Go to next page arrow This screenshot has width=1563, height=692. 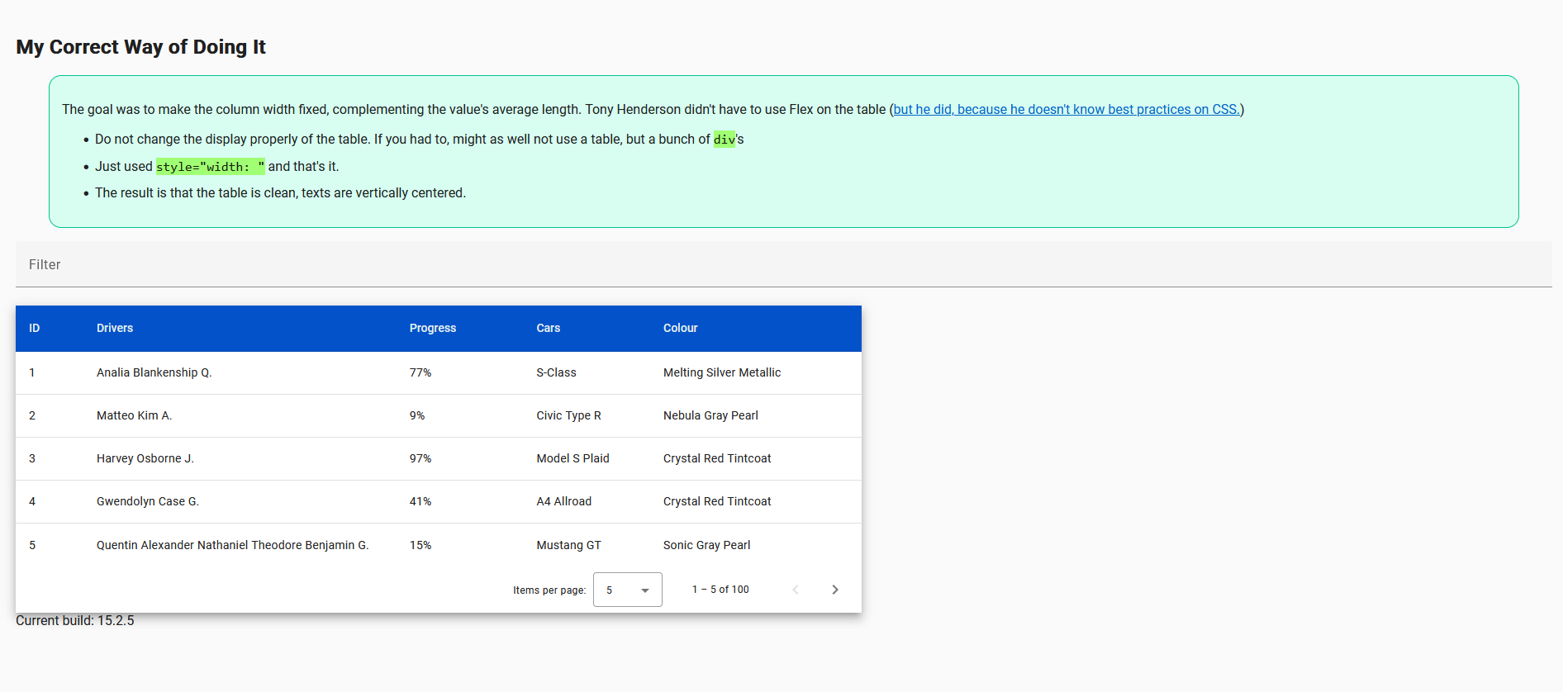click(x=834, y=590)
